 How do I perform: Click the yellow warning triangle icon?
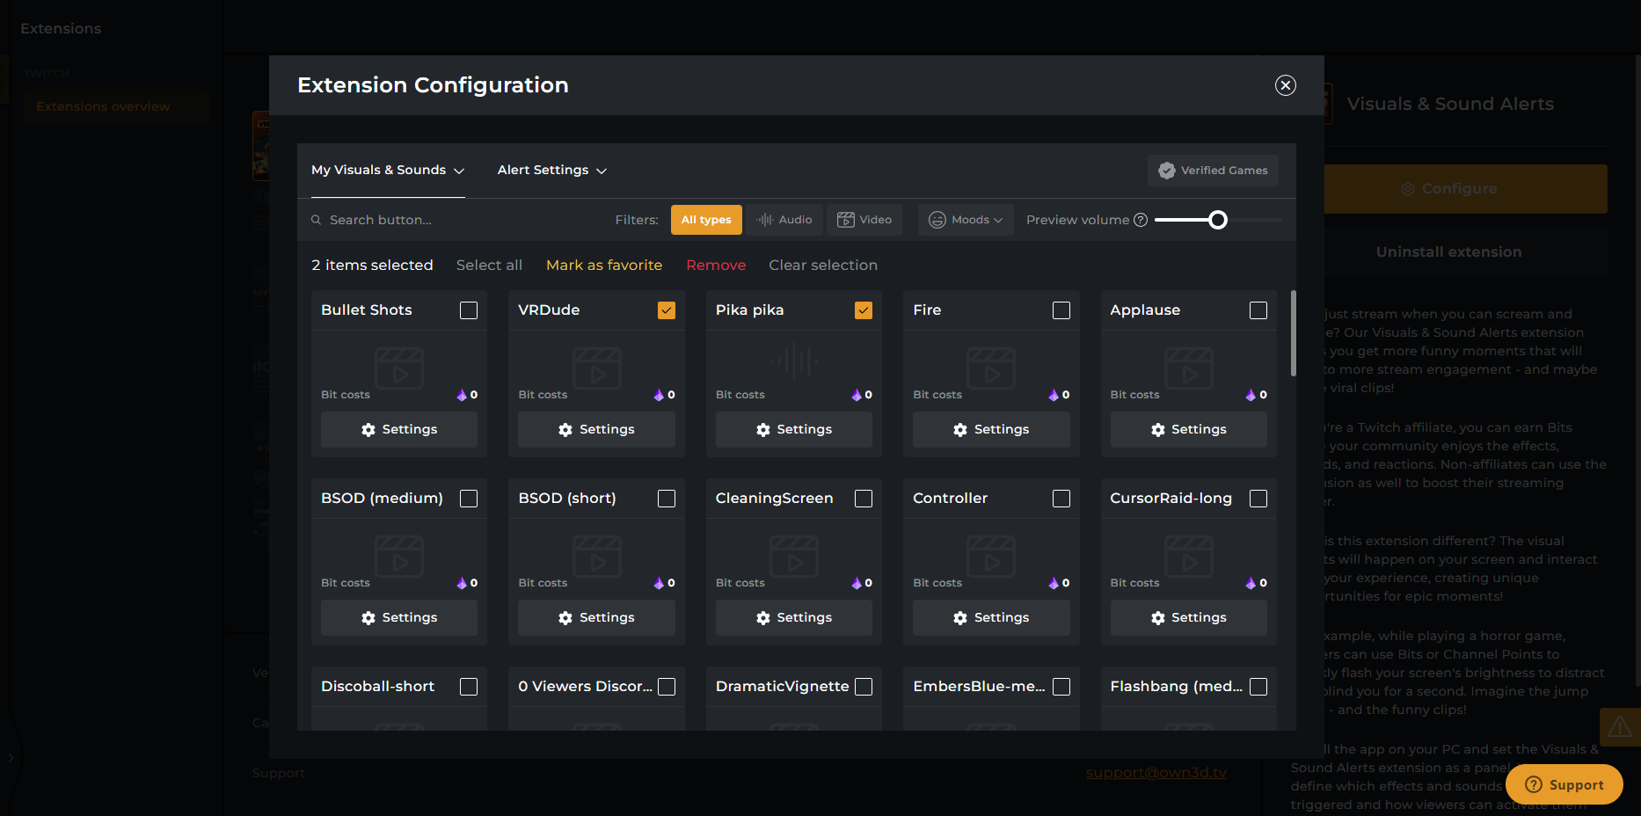1620,727
